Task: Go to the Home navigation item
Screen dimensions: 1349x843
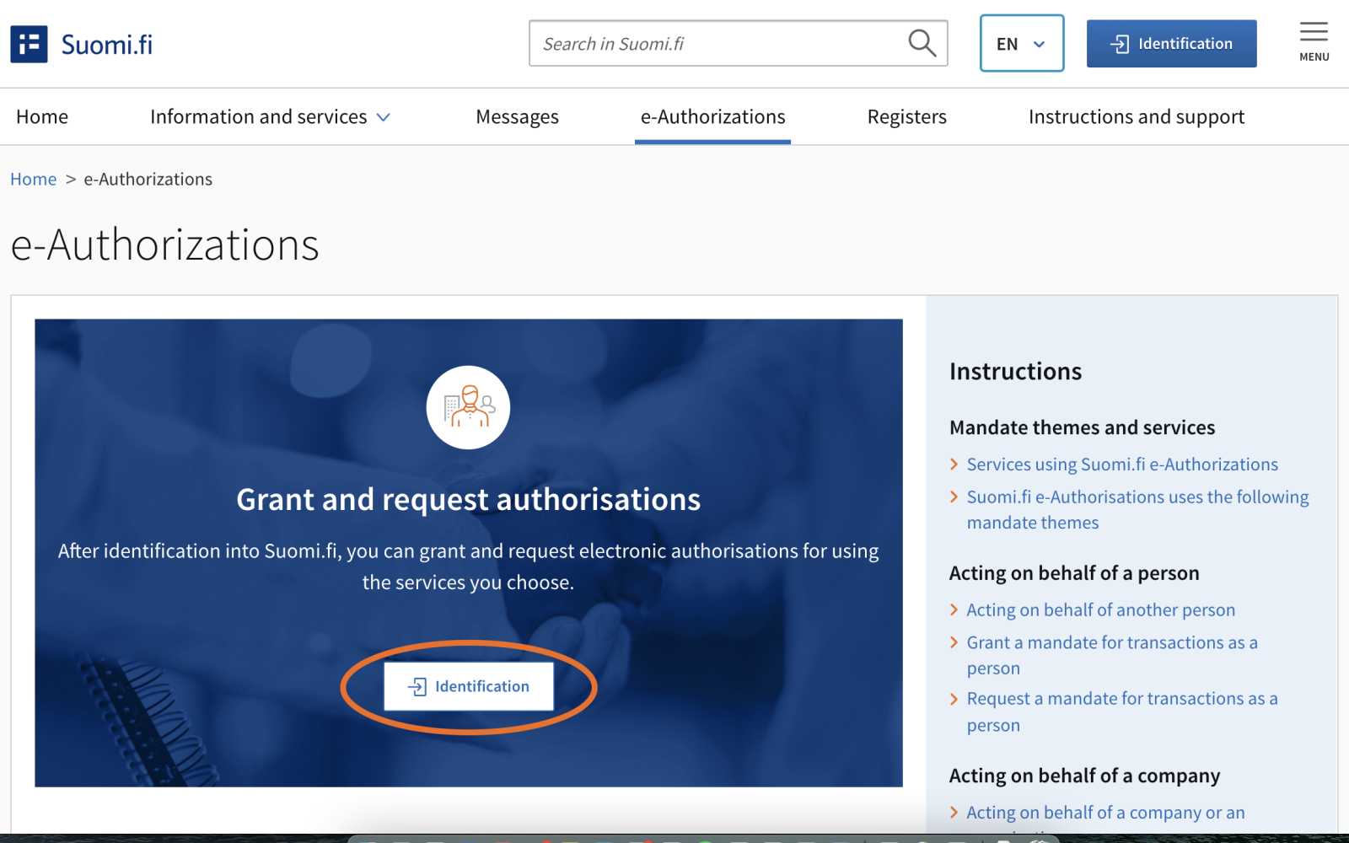Action: click(x=42, y=116)
